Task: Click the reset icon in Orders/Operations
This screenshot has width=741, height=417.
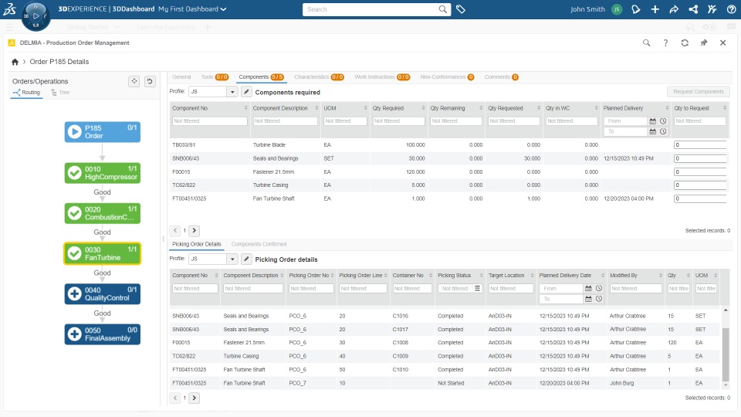Action: coord(150,81)
